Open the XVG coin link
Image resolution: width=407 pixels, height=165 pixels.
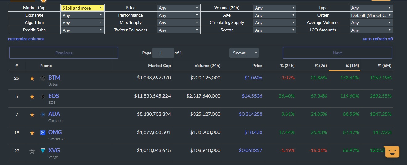click(x=54, y=151)
